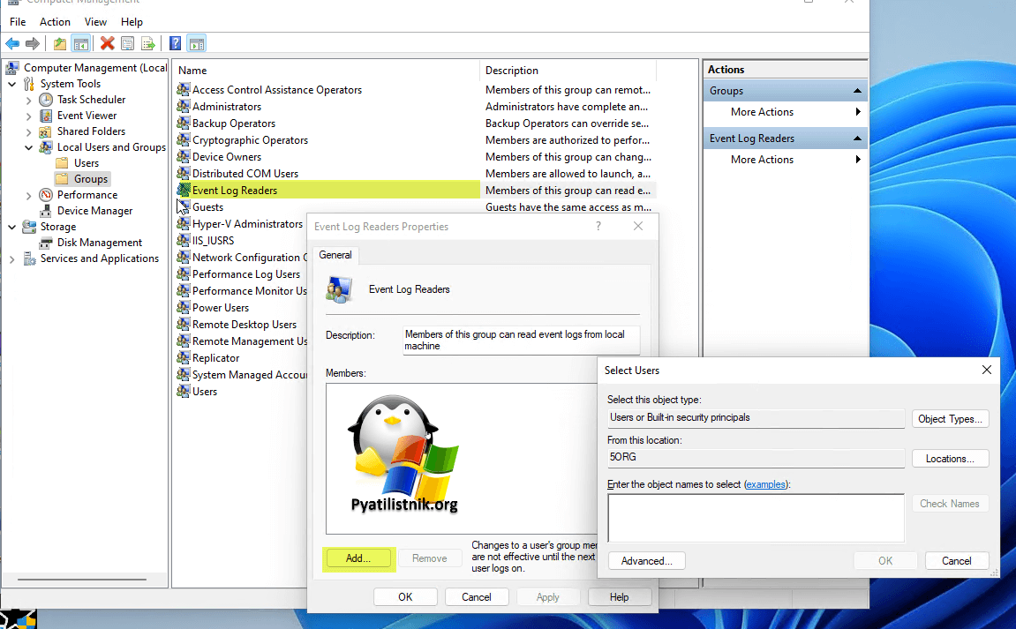
Task: Toggle Show/Hide Console Tree button
Action: coord(80,43)
